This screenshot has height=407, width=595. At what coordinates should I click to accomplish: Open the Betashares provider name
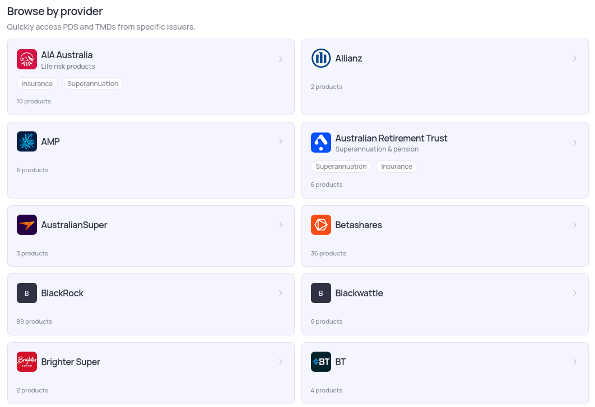359,225
